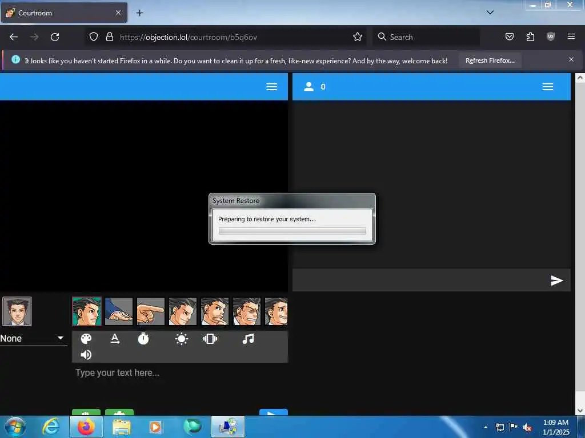
Task: Expand the list all tabs chevron
Action: [490, 13]
